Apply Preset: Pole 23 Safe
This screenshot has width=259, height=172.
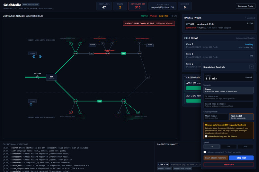click(183, 169)
